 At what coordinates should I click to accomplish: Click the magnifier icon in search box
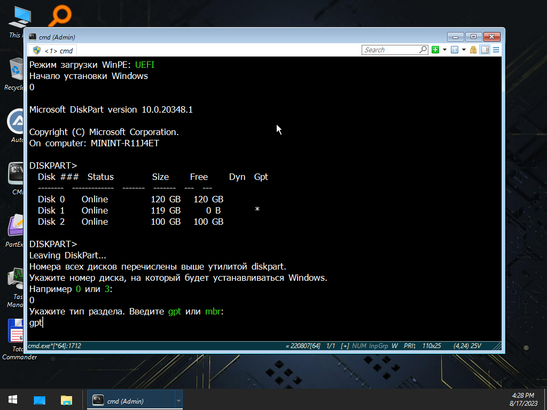[x=423, y=50]
